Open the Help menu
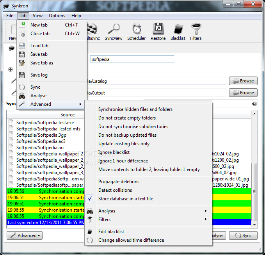265x255 pixels. pyautogui.click(x=76, y=16)
